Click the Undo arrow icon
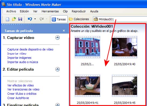 (x=30, y=19)
